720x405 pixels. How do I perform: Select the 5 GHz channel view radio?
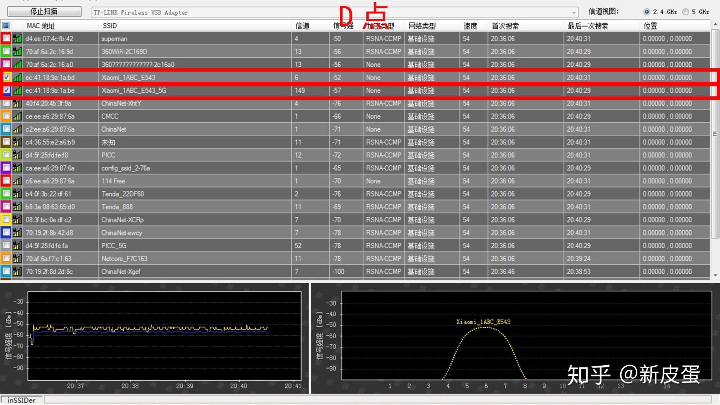tap(685, 12)
